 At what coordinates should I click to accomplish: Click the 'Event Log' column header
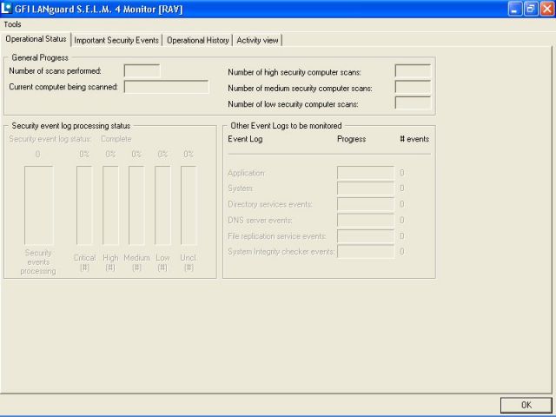pyautogui.click(x=245, y=139)
